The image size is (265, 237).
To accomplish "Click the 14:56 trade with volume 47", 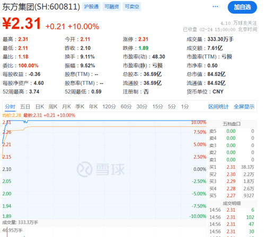I will (232, 224).
